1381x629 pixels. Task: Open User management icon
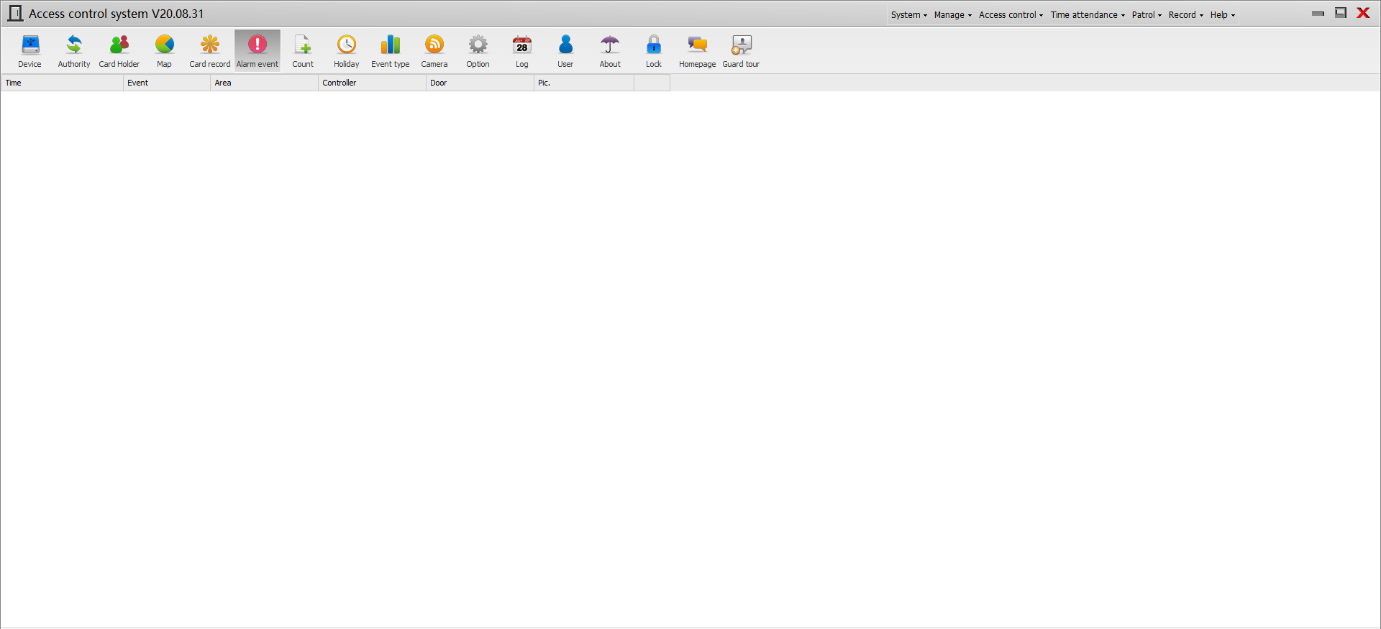click(x=566, y=50)
